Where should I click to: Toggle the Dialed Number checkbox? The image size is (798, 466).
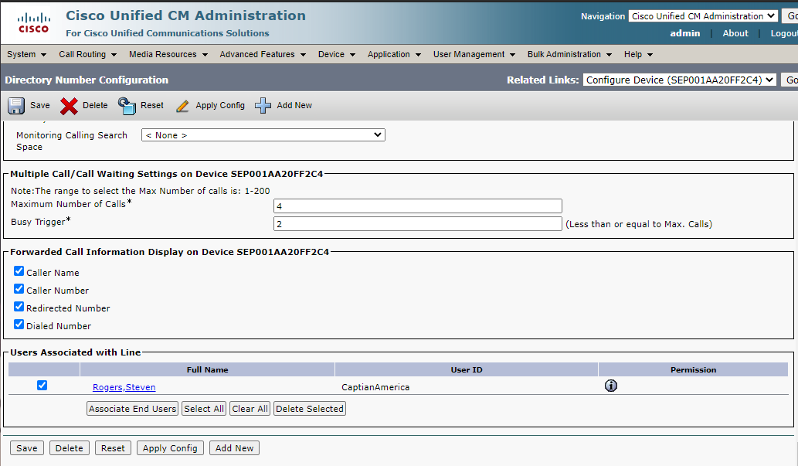19,325
